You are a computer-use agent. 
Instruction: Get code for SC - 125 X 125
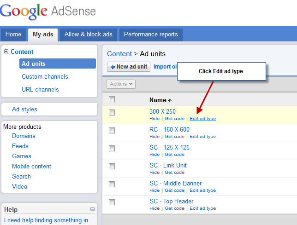click(x=175, y=155)
